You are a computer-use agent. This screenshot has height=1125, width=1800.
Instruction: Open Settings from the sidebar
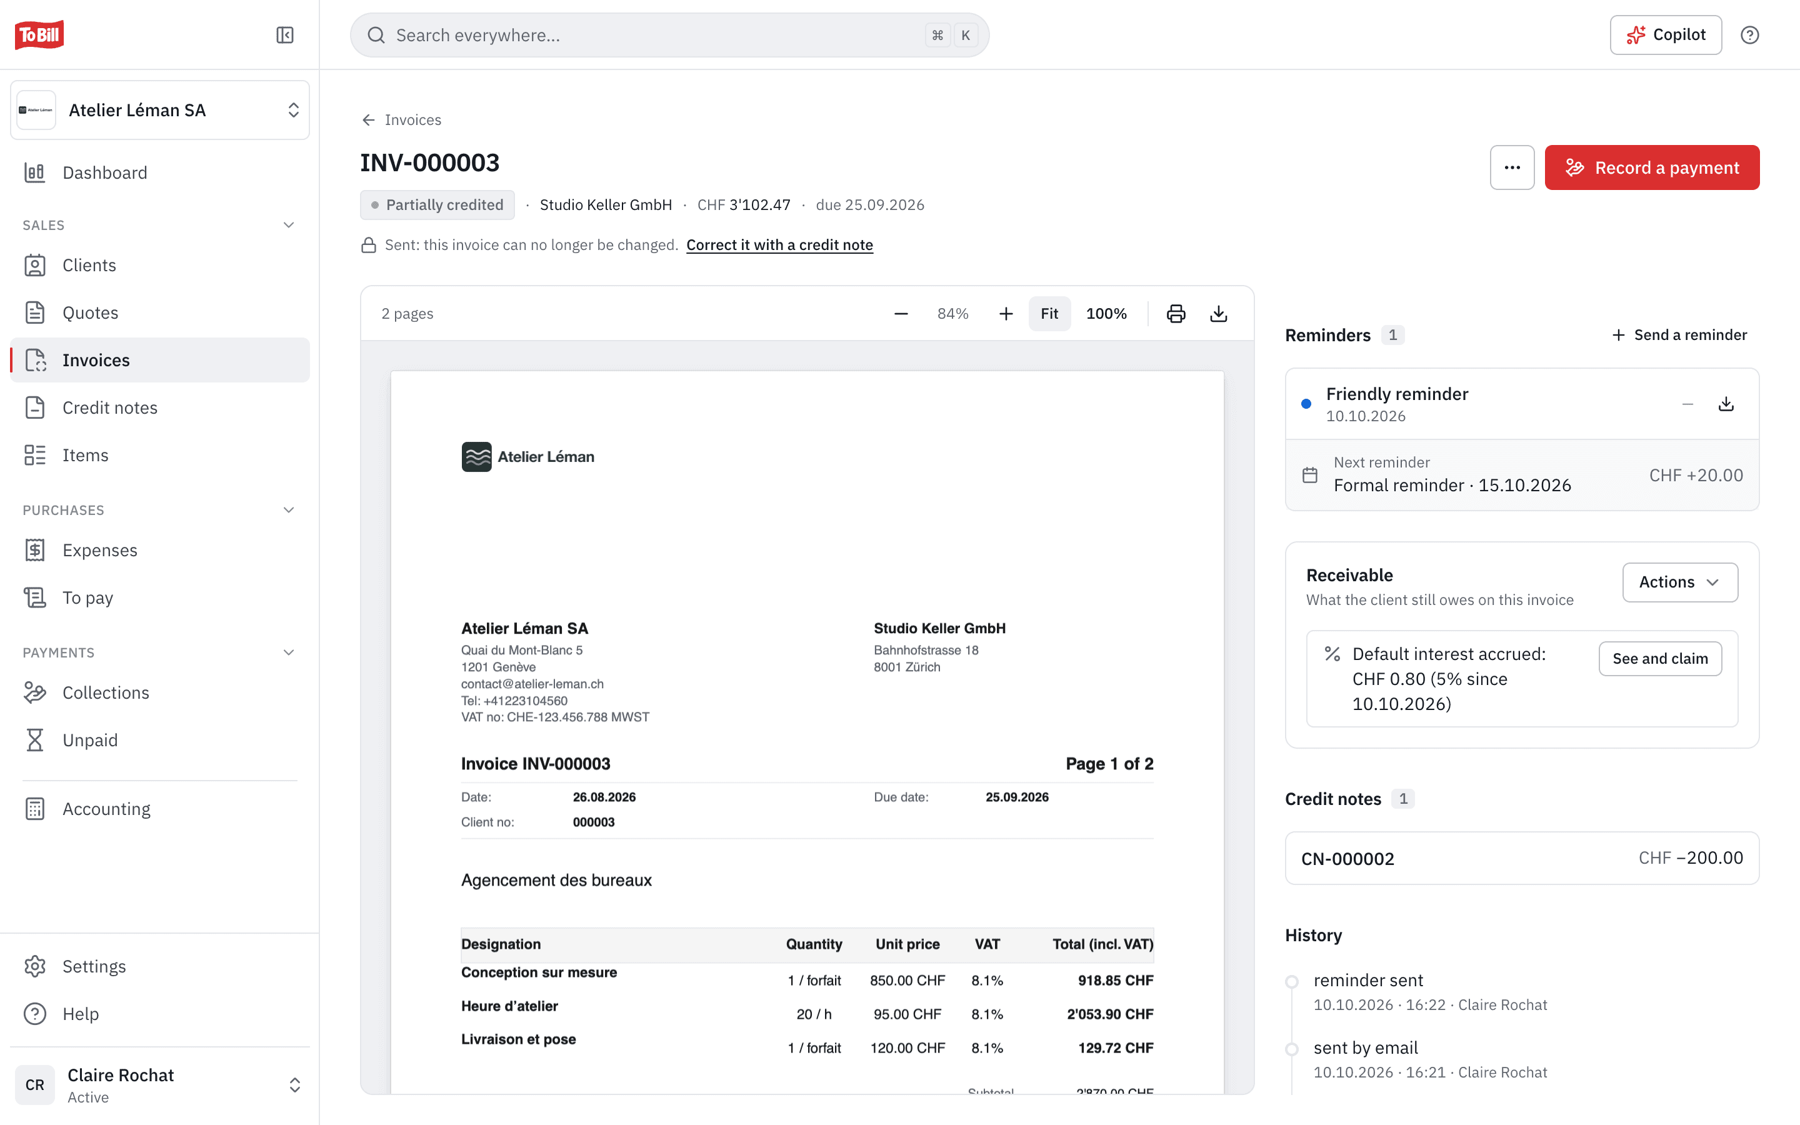[160, 966]
